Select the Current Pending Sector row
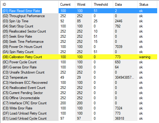This screenshot has width=159, height=123. click(79, 93)
